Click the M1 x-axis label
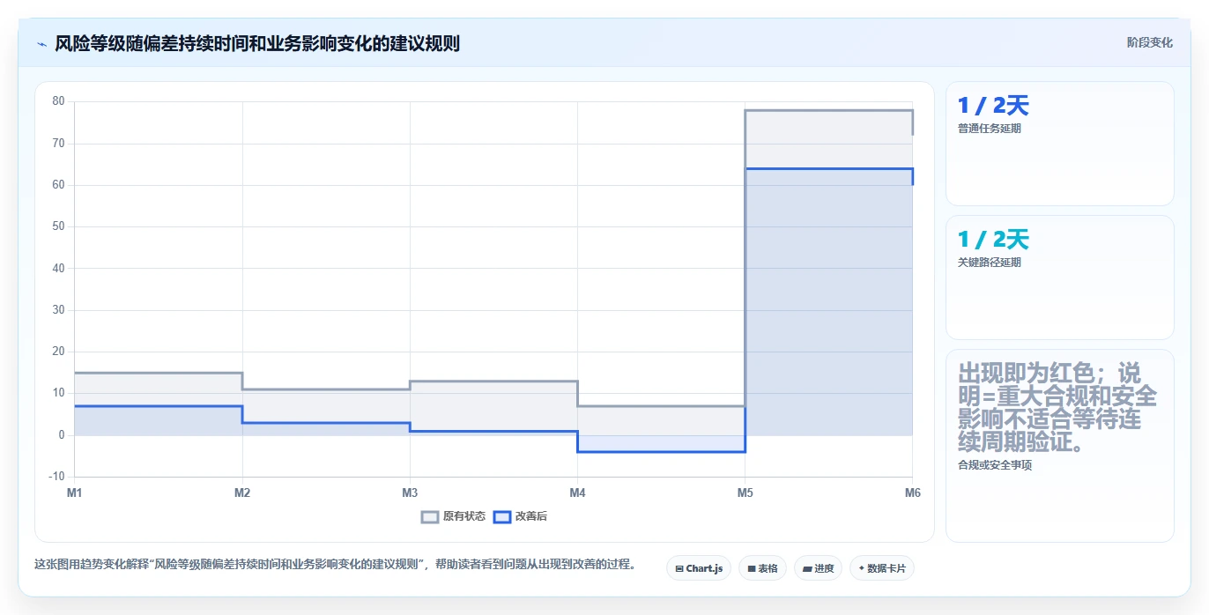The width and height of the screenshot is (1209, 615). click(74, 493)
